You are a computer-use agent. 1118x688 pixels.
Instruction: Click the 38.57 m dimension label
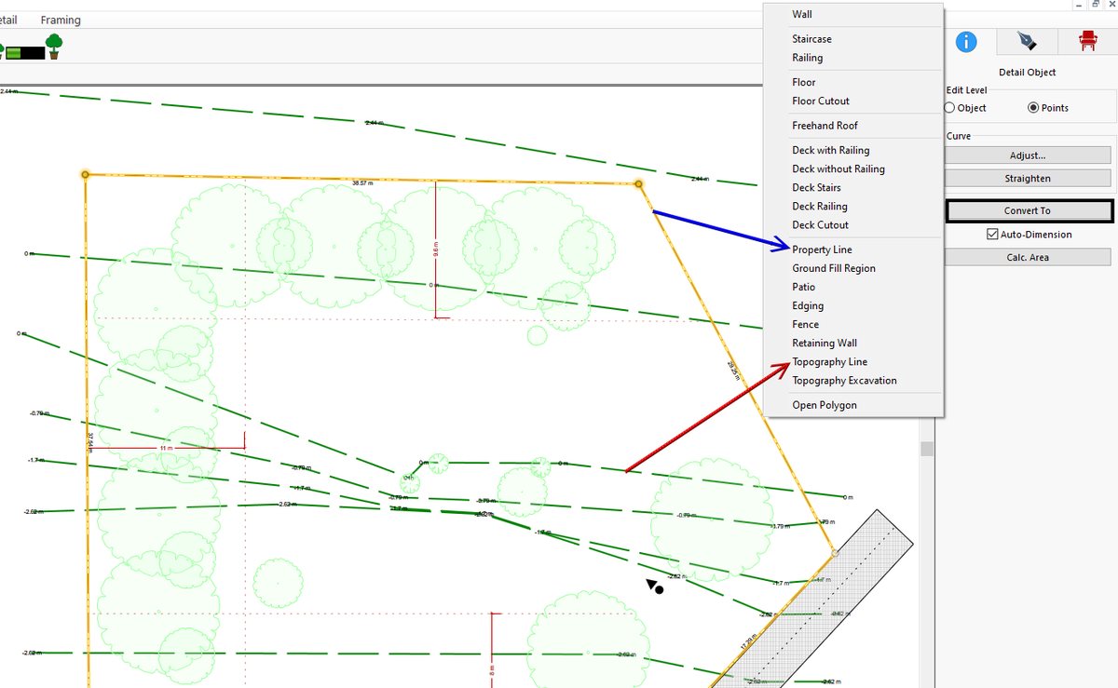(362, 183)
